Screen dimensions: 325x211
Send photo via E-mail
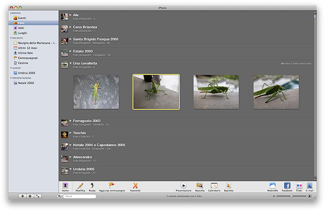pyautogui.click(x=309, y=187)
